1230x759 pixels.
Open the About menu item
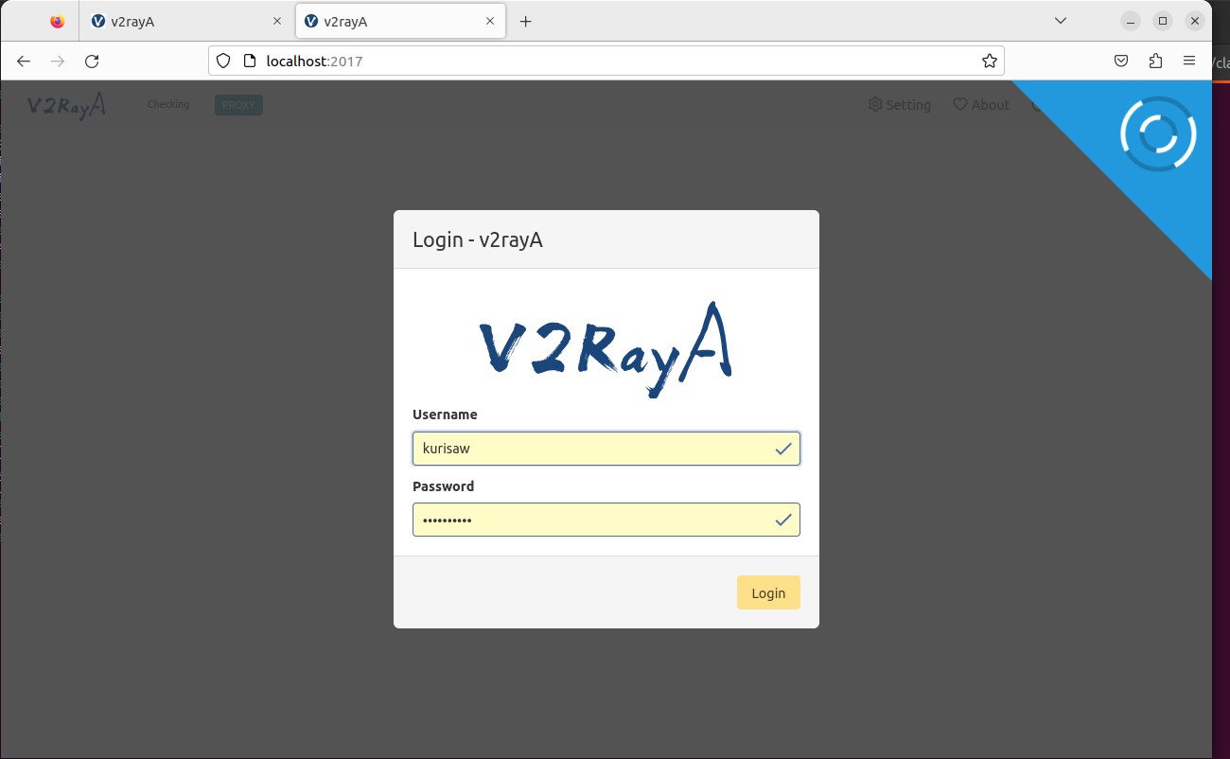[x=981, y=105]
